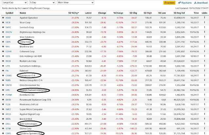Sort by 5D High column header
Screen dimensions: 209x135
pos(148,13)
